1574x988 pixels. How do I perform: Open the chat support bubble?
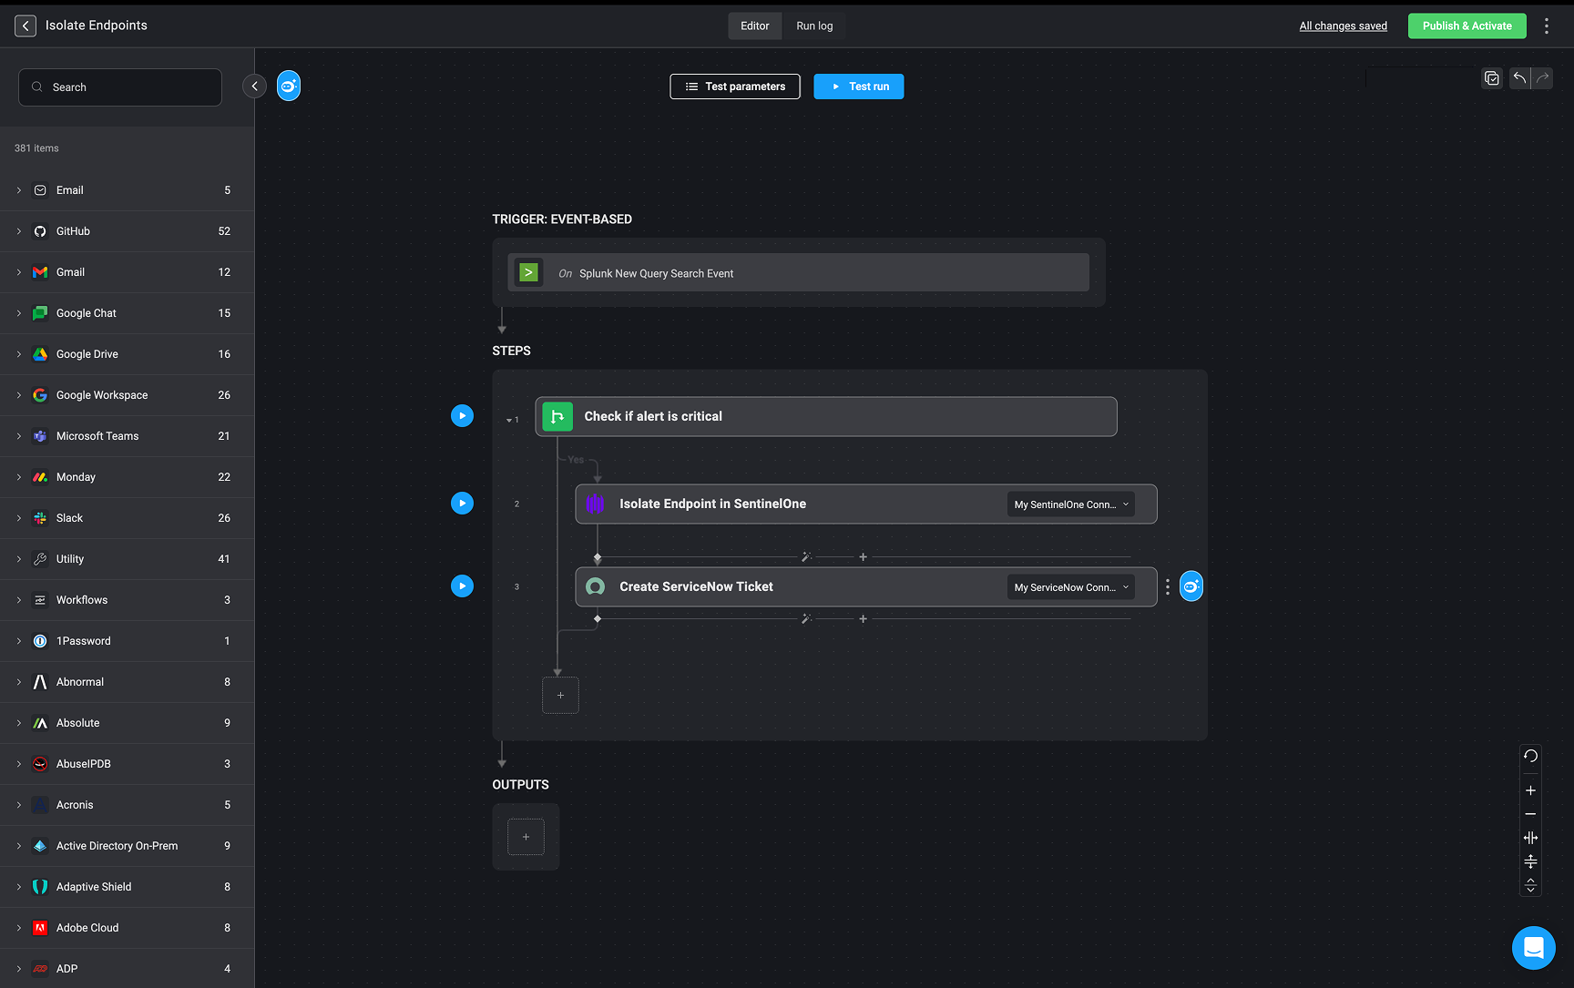pos(1534,948)
